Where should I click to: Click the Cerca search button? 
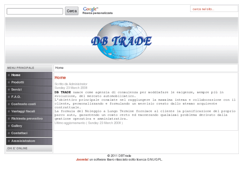[72, 11]
